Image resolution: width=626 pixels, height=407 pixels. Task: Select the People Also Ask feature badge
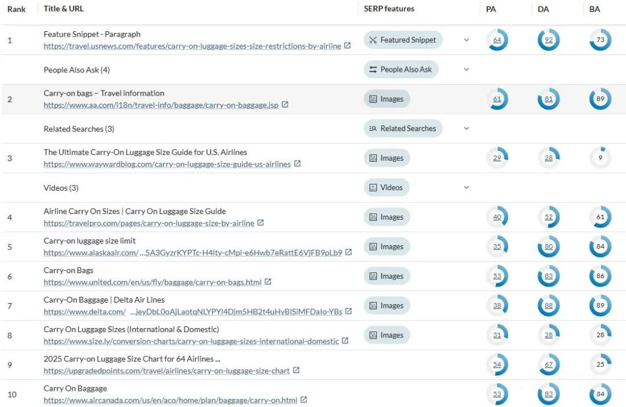401,69
